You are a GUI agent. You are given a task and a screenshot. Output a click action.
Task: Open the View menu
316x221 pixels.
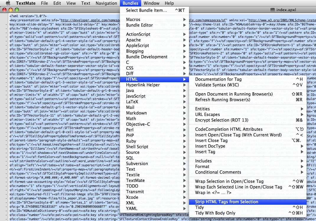(x=71, y=3)
